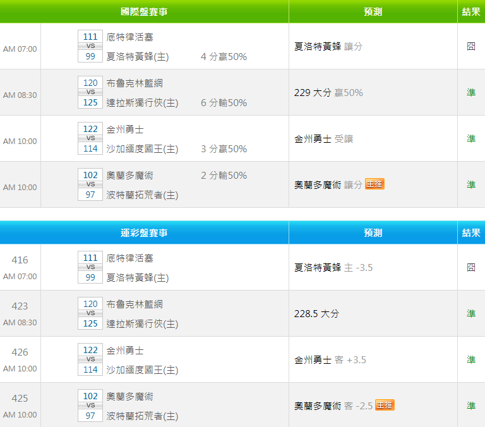Click the 奧蘭多魔術 讓分 prediction text
This screenshot has width=485, height=427.
pyautogui.click(x=328, y=184)
